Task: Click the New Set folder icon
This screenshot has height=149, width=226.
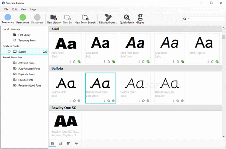Action: click(x=67, y=17)
